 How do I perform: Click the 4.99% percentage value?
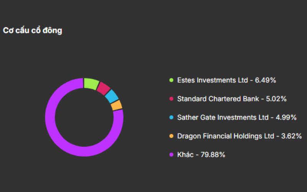pos(286,118)
